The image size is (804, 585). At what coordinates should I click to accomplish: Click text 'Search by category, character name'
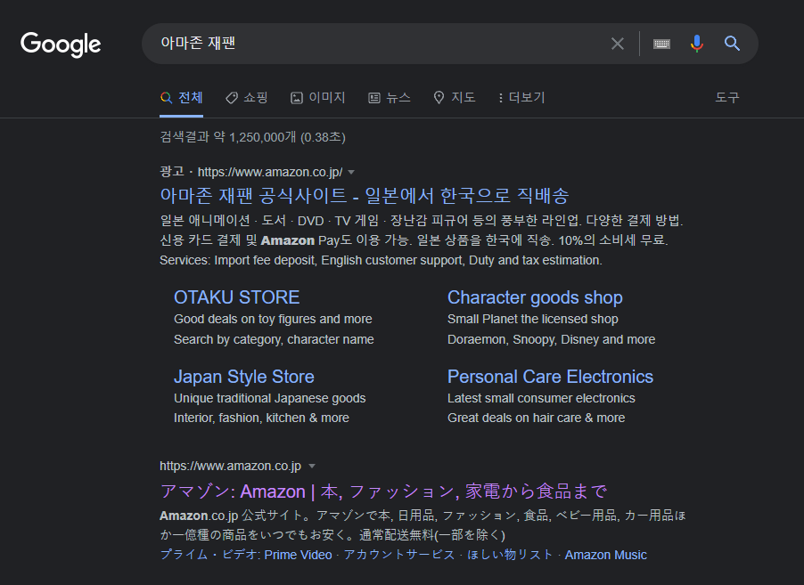pos(274,339)
